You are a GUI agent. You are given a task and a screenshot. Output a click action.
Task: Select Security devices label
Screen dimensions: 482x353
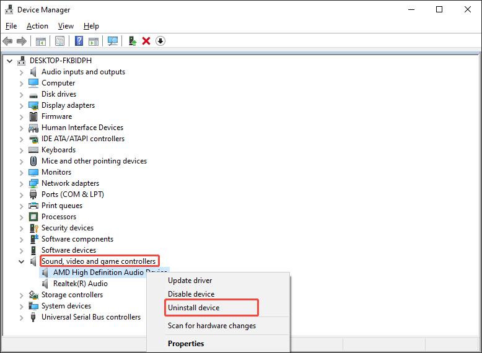[68, 228]
